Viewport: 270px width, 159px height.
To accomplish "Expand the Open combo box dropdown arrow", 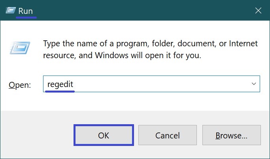I will (254, 84).
